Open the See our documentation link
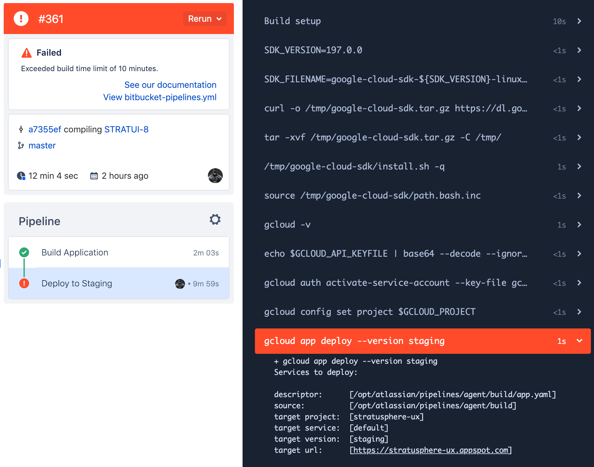 pos(170,85)
